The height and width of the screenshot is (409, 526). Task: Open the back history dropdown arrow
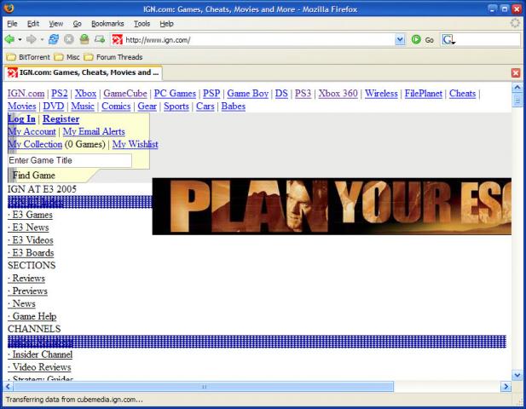(x=20, y=39)
